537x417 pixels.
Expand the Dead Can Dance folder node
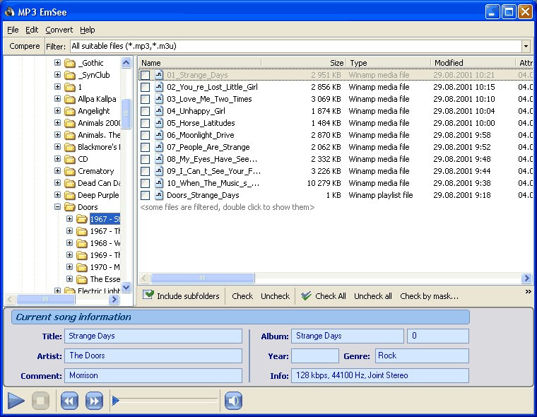pos(57,182)
